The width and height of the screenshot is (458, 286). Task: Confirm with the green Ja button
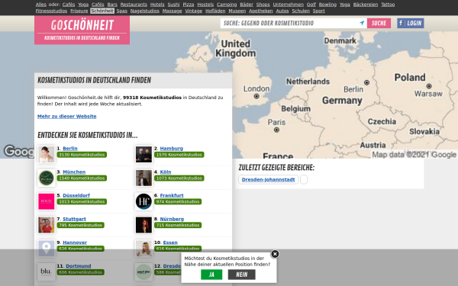211,275
